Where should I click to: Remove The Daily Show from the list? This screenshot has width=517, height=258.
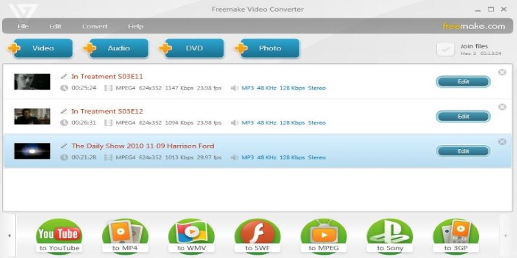502,141
